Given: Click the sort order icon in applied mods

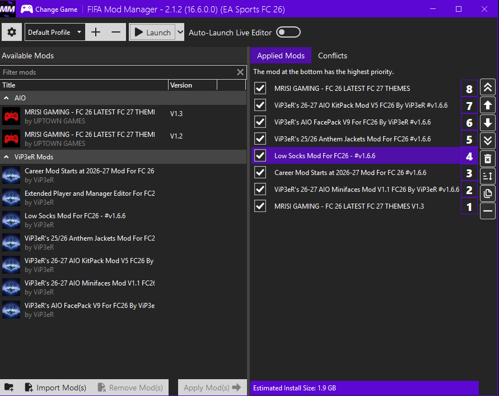Looking at the screenshot, I should [x=488, y=176].
